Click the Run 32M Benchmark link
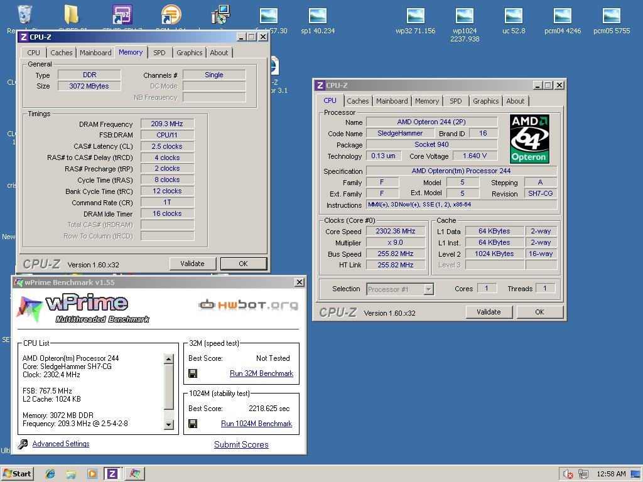This screenshot has height=482, width=643. [262, 373]
